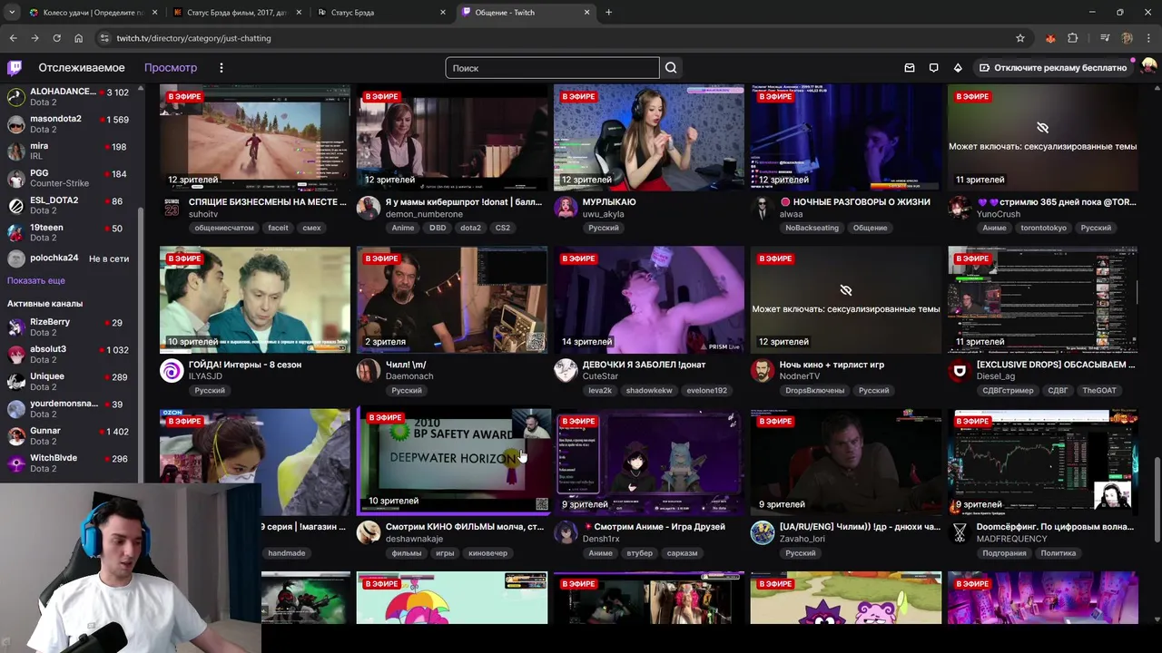Screen dimensions: 1162x653
Task: Click the Twitch logo home icon
Action: coord(15,68)
